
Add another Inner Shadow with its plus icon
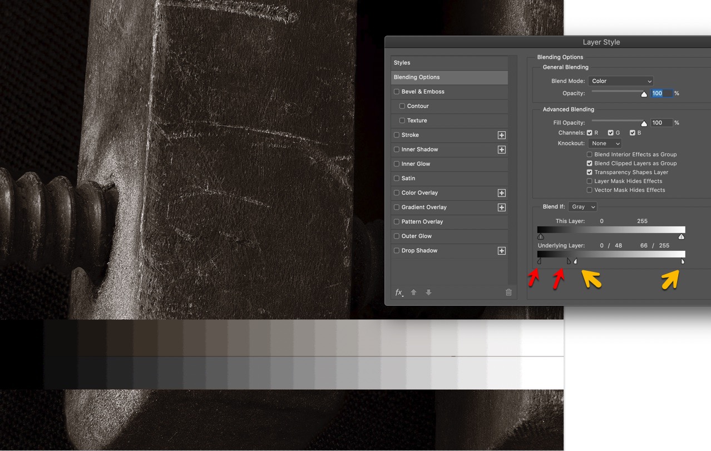(501, 149)
